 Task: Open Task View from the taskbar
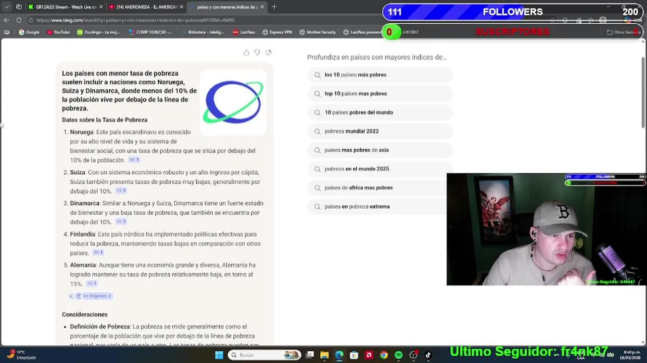310,355
